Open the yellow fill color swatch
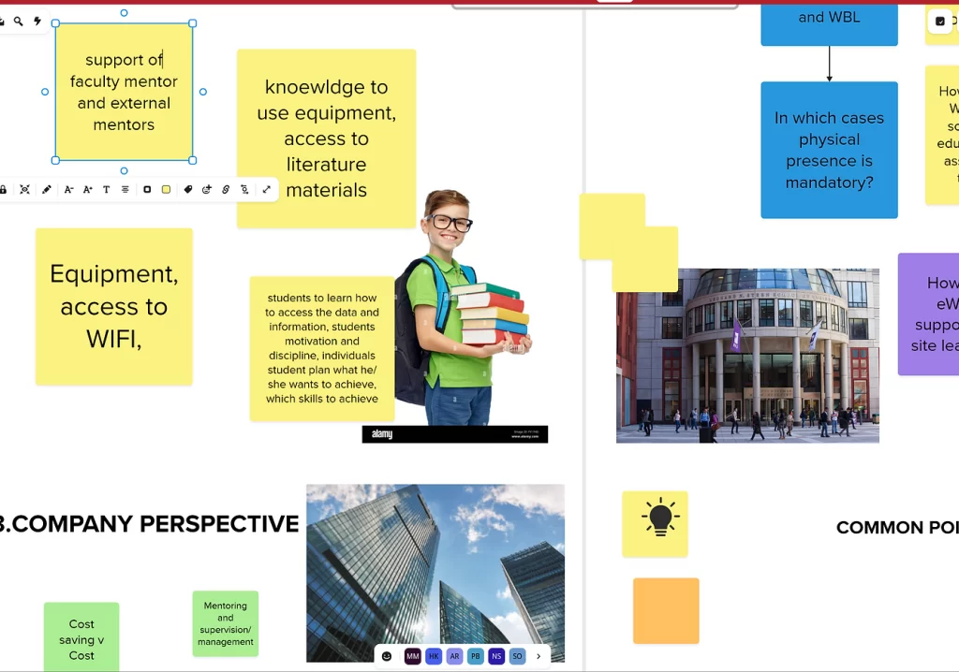The image size is (959, 672). (x=166, y=190)
